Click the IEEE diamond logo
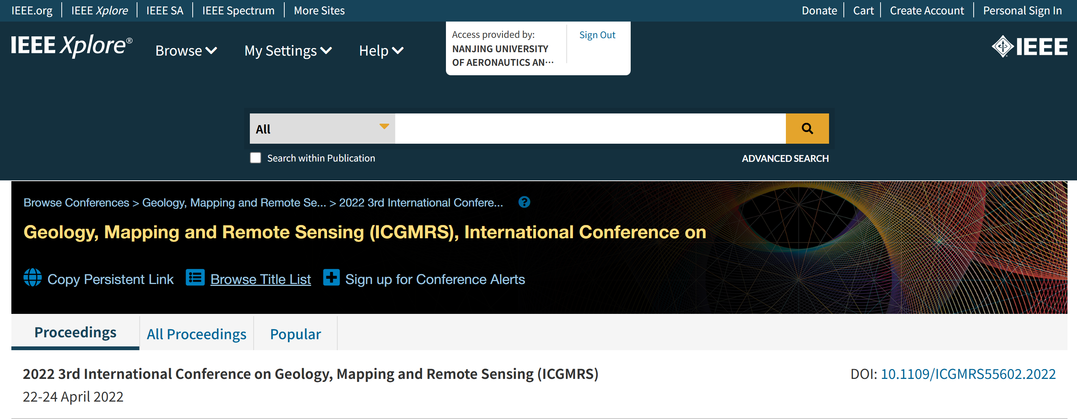Image resolution: width=1077 pixels, height=419 pixels. 1029,47
